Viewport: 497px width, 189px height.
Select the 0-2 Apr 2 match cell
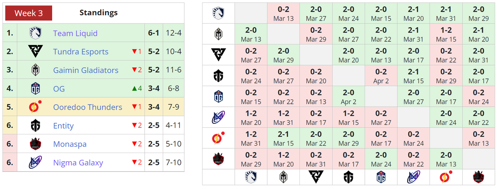tap(381, 76)
